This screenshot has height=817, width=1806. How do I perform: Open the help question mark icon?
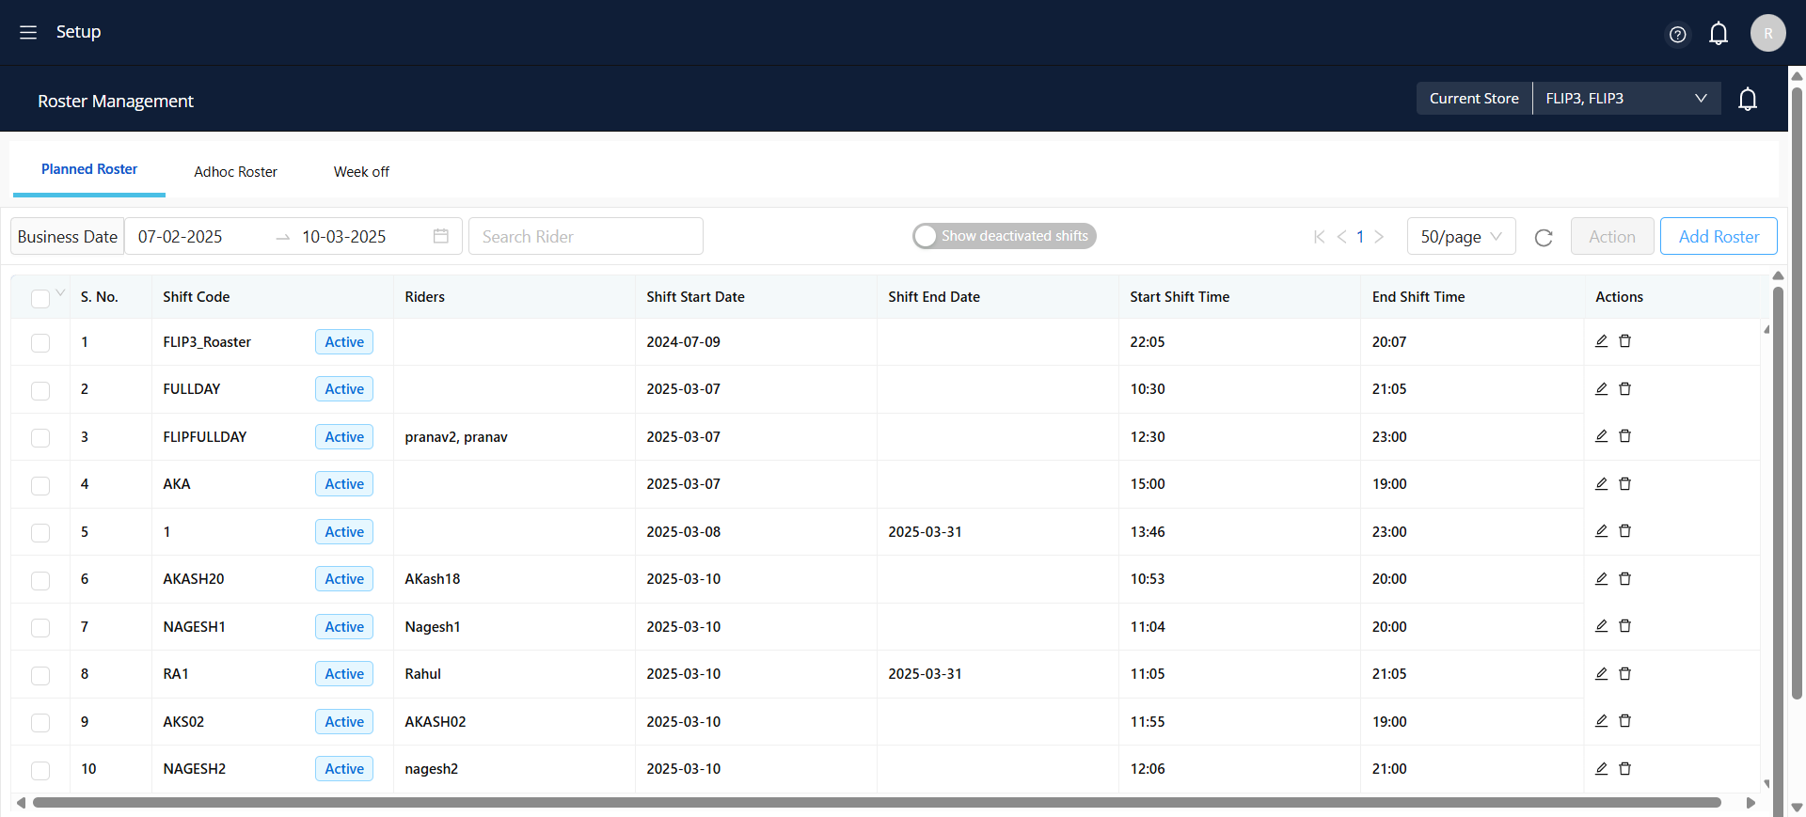[1677, 35]
